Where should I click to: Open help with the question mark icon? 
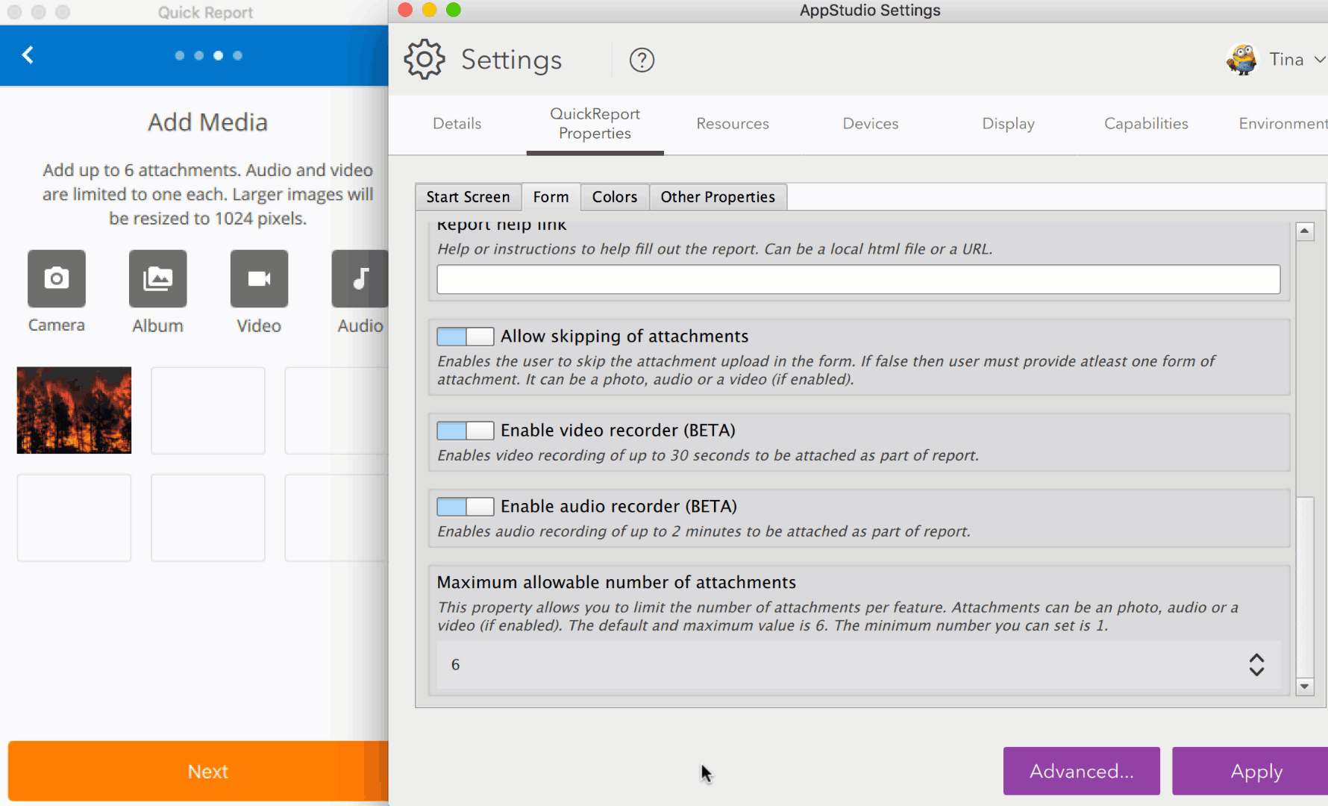642,60
